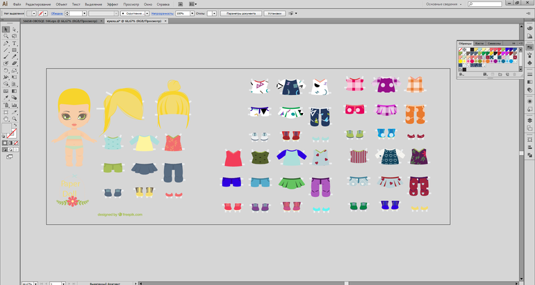Viewport: 535px width, 285px height.
Task: Open the Непрозрачность opacity link
Action: 162,13
